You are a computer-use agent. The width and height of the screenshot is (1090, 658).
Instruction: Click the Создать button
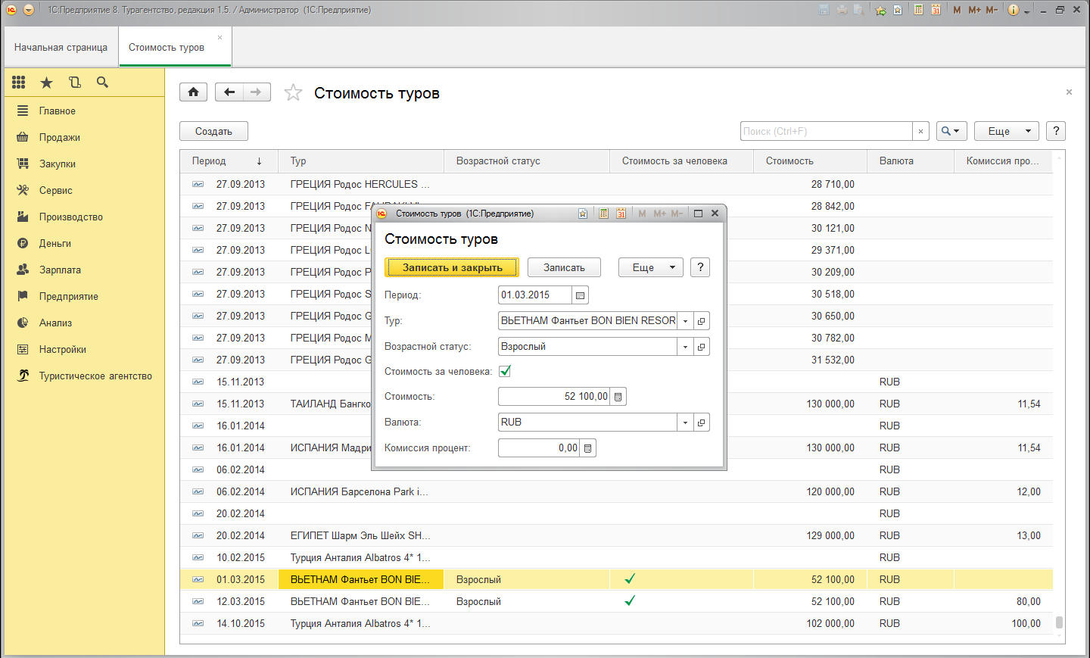213,131
